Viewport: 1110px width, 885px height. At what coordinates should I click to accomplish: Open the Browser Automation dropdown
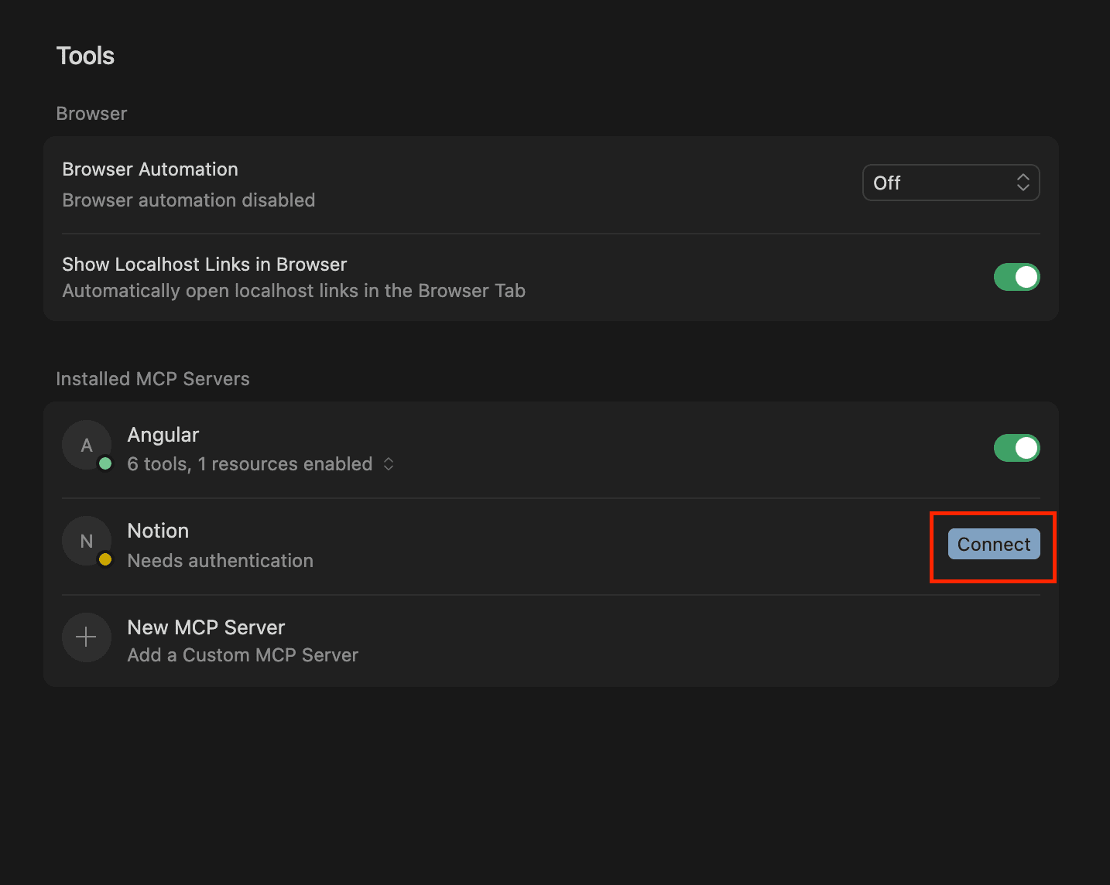tap(951, 183)
